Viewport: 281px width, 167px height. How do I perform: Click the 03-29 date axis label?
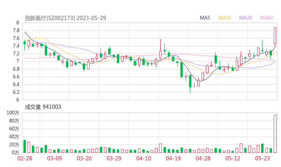pos(114,158)
